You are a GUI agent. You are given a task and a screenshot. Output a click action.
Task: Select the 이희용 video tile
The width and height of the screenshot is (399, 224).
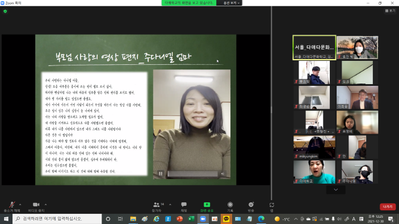click(357, 97)
